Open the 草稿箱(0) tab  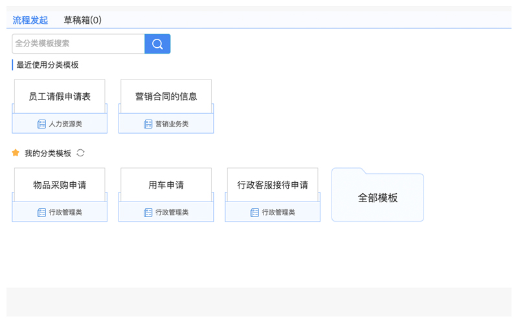pos(82,20)
